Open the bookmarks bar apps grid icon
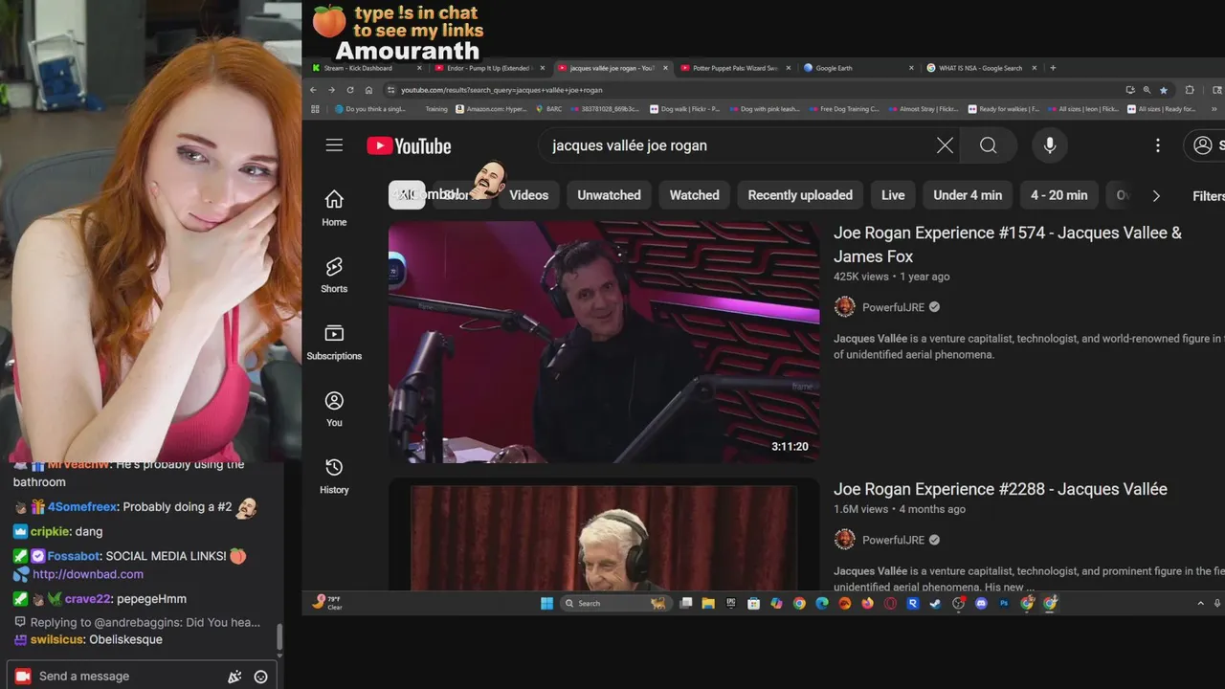This screenshot has width=1225, height=689. coord(315,109)
